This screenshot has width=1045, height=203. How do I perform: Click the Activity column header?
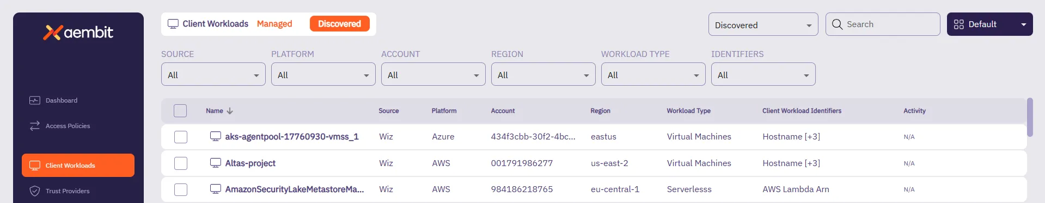[914, 111]
